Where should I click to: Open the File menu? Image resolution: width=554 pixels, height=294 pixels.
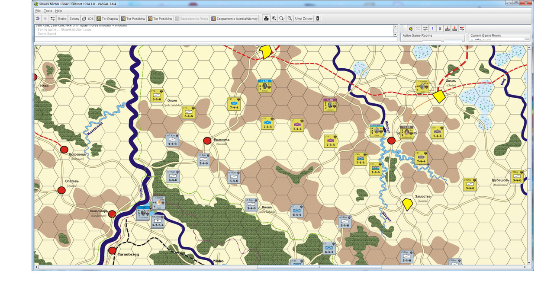pyautogui.click(x=38, y=10)
